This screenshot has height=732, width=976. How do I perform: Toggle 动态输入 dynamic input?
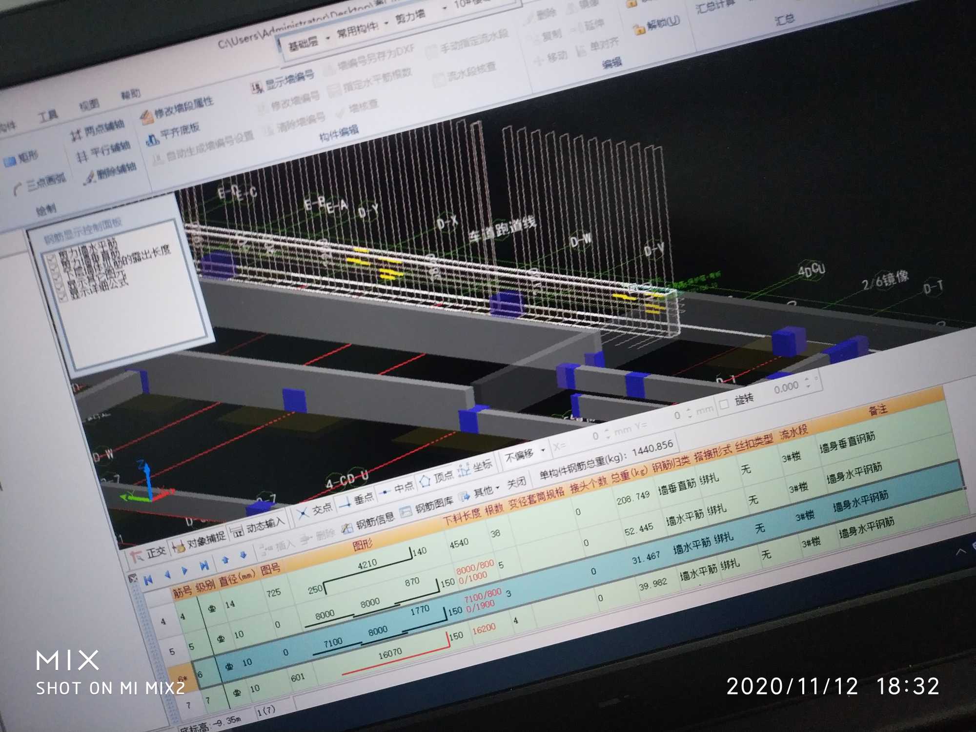[x=258, y=527]
